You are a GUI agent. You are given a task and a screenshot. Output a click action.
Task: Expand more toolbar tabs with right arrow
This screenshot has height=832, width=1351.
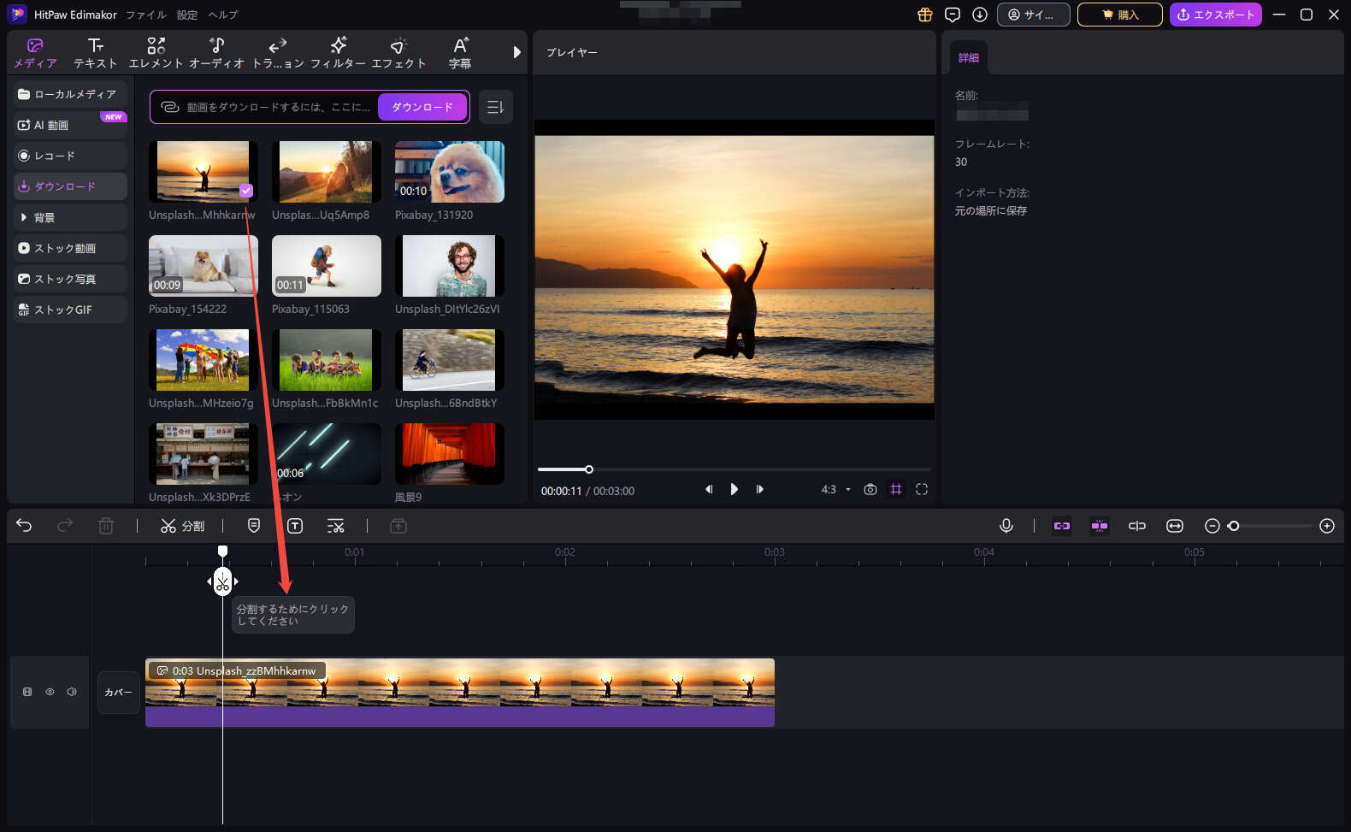516,52
